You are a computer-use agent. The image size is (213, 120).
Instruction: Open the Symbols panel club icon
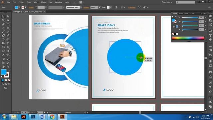[x=210, y=40]
